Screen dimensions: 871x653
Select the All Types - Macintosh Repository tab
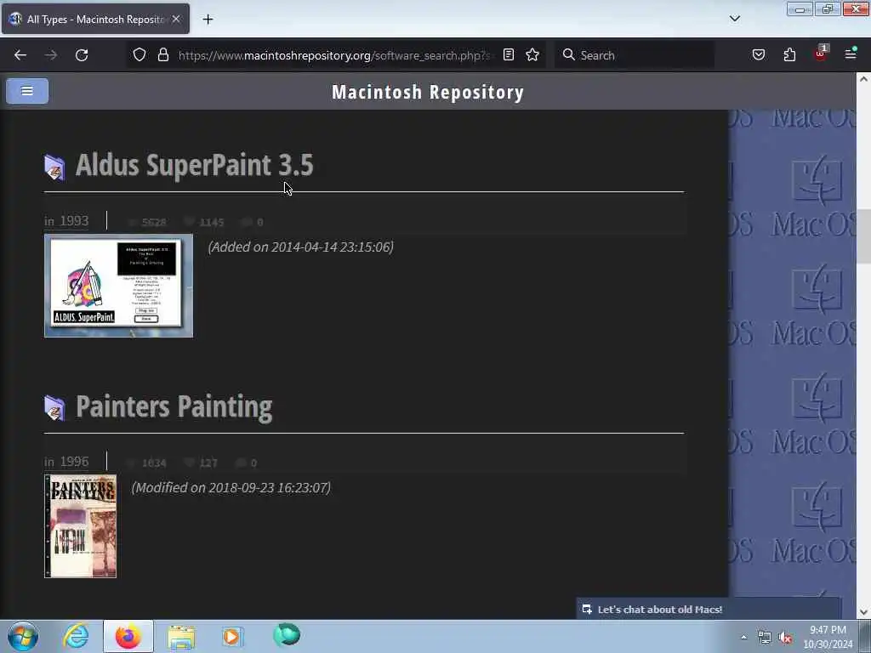[x=95, y=19]
